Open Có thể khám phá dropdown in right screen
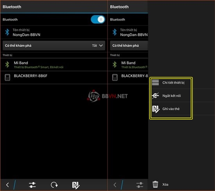This screenshot has height=191, width=215. point(129,45)
